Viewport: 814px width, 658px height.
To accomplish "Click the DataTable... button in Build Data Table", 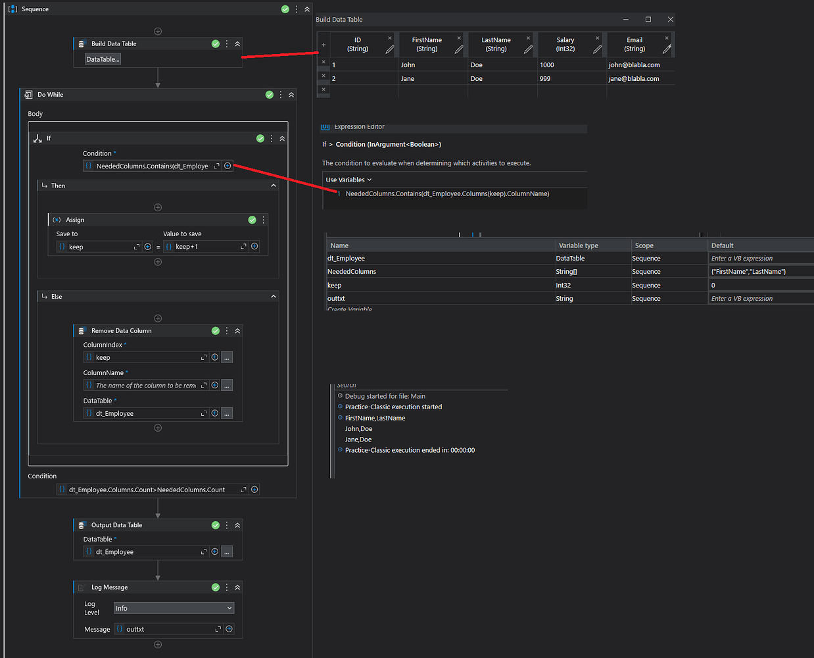I will pos(102,58).
